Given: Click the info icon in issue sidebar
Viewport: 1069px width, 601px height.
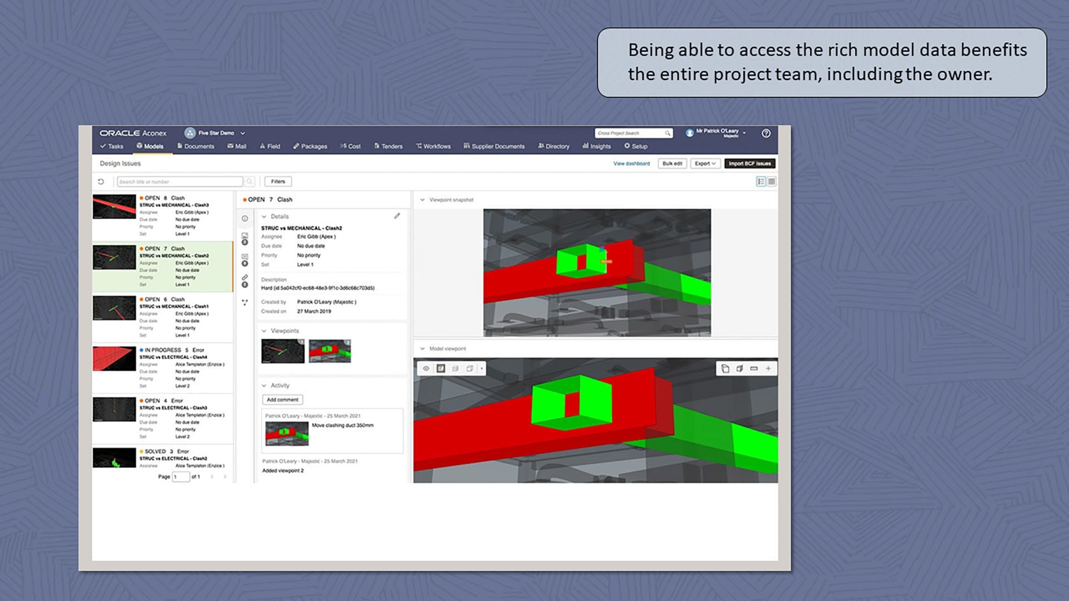Looking at the screenshot, I should pos(244,219).
